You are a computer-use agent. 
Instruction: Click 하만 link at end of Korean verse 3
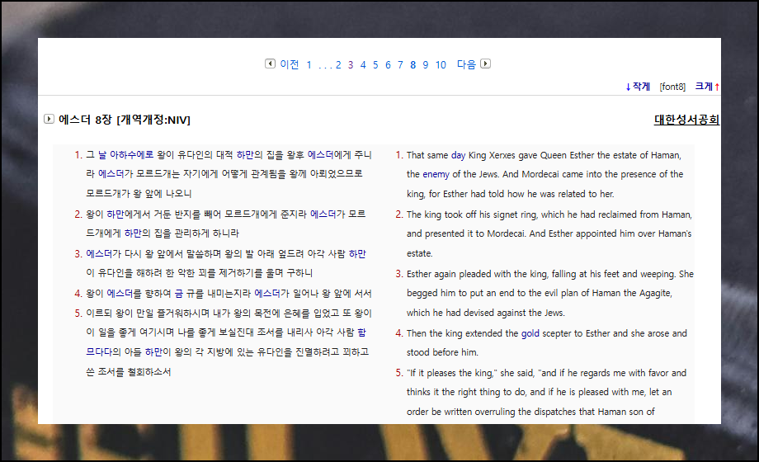click(x=357, y=254)
